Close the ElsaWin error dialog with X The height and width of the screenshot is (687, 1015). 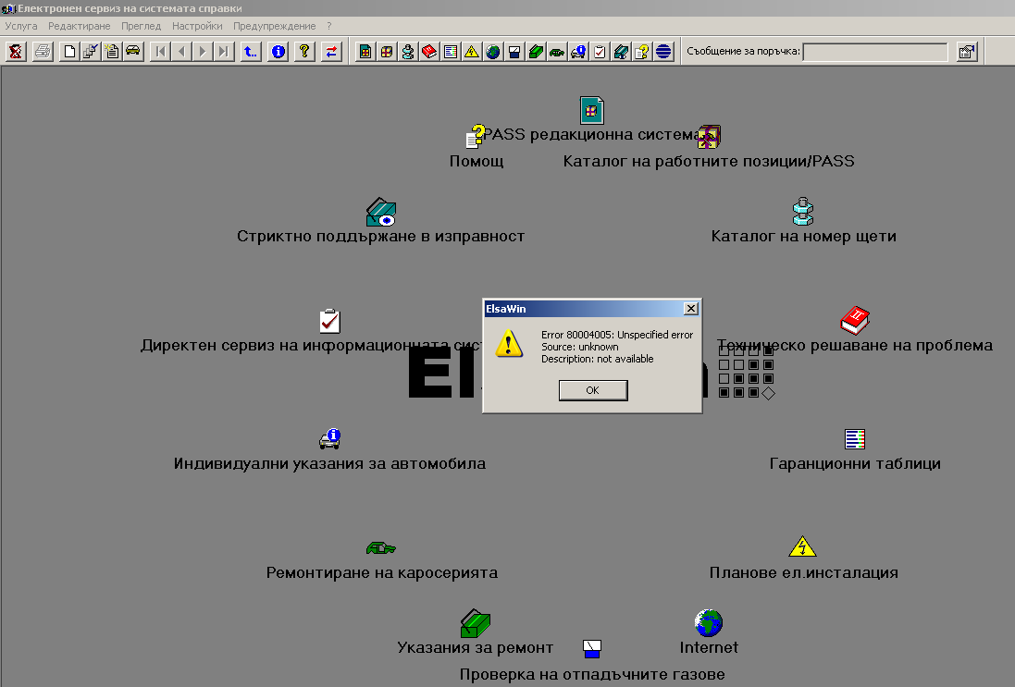[x=690, y=309]
